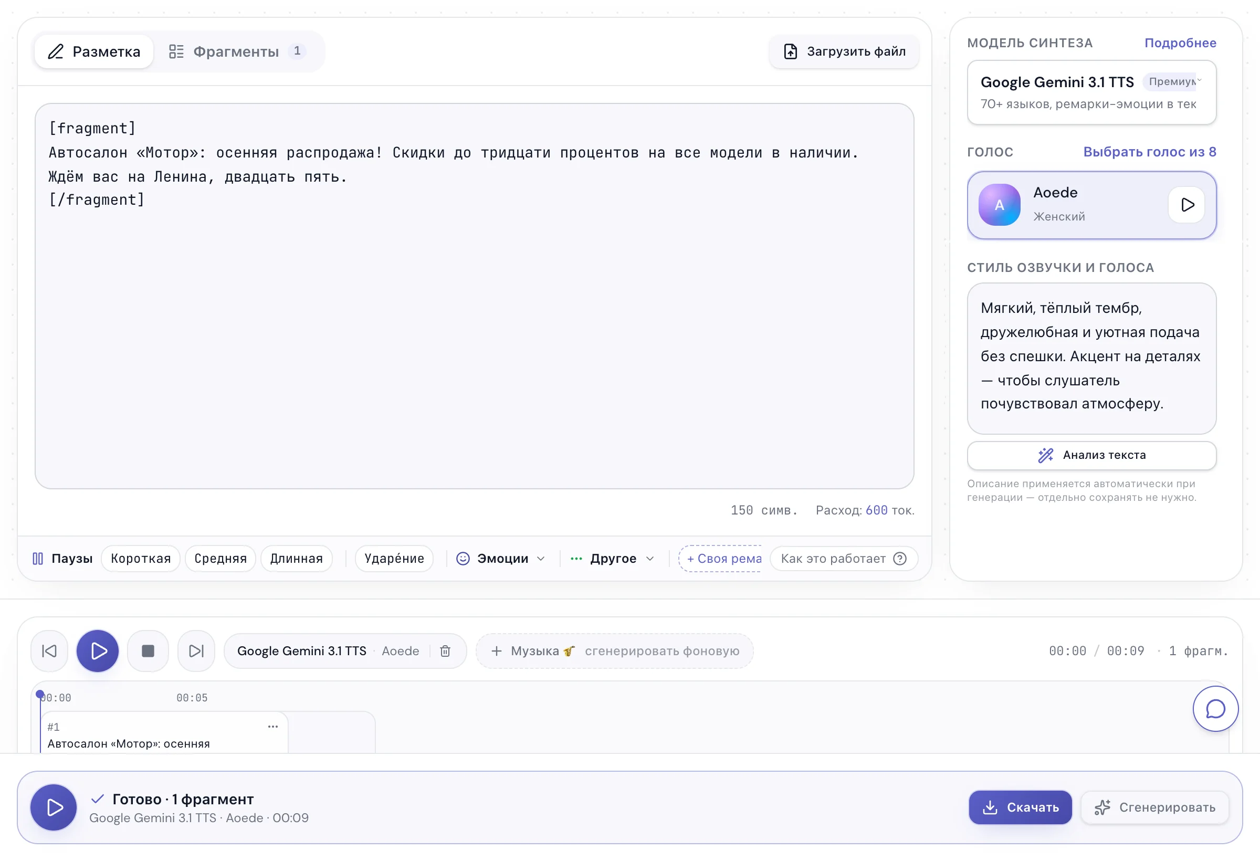Preview the Aoede voice with play icon

tap(1186, 205)
